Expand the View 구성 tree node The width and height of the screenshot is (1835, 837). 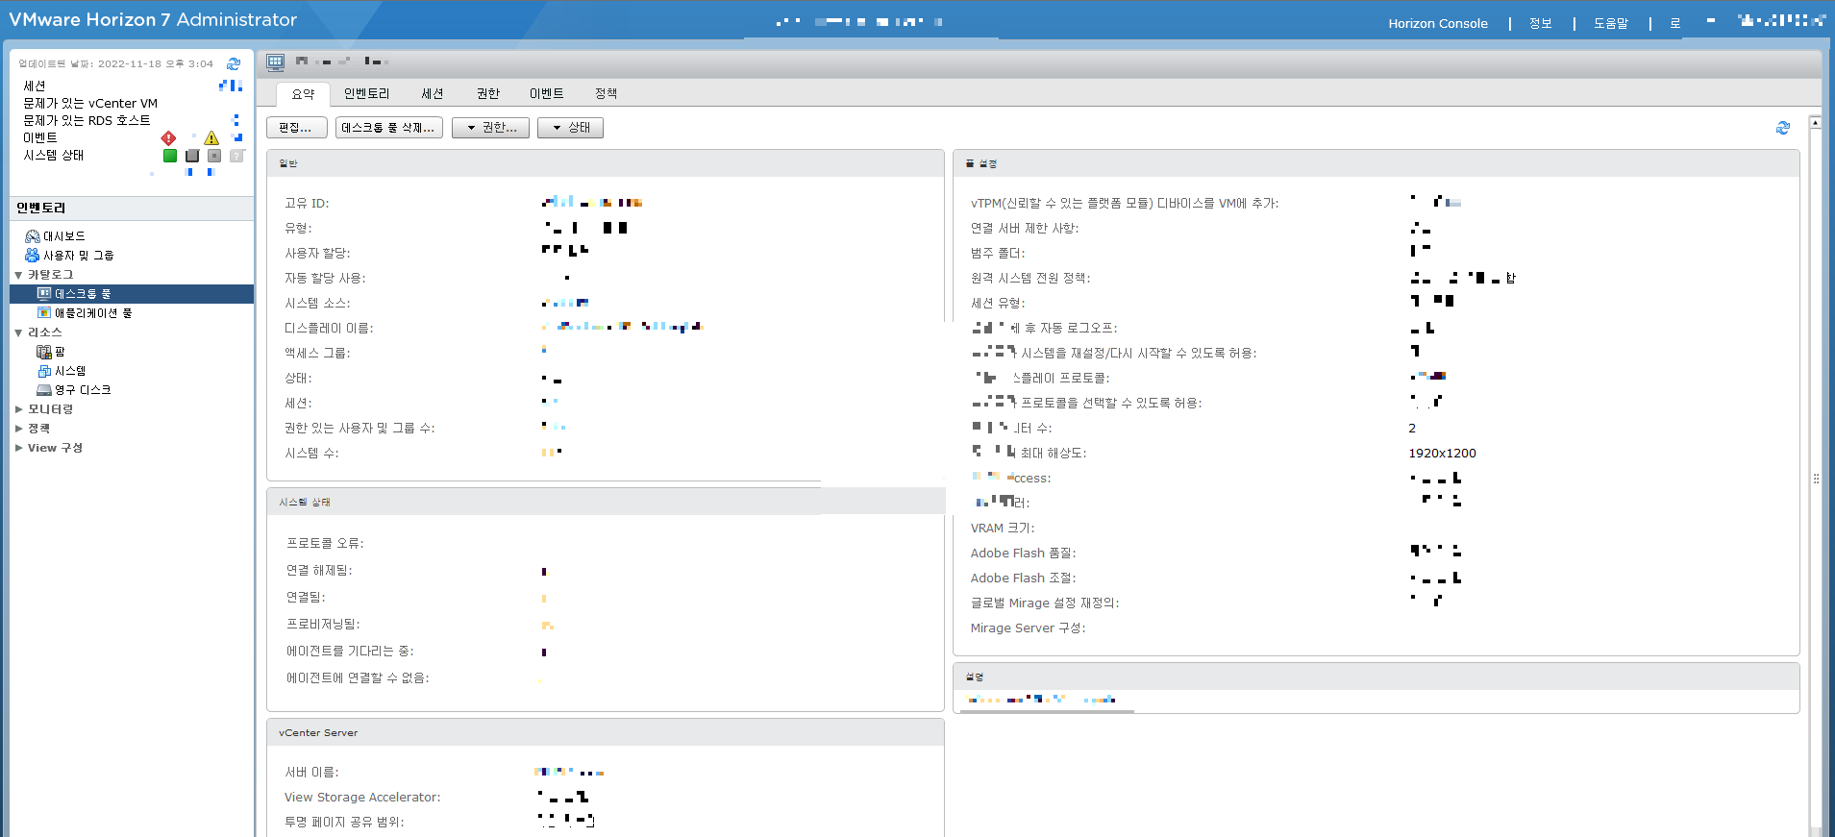pyautogui.click(x=18, y=448)
